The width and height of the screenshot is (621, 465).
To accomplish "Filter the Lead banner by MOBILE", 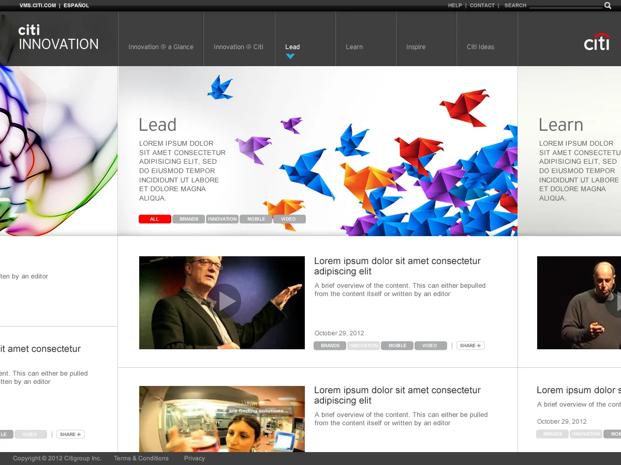I will click(256, 219).
